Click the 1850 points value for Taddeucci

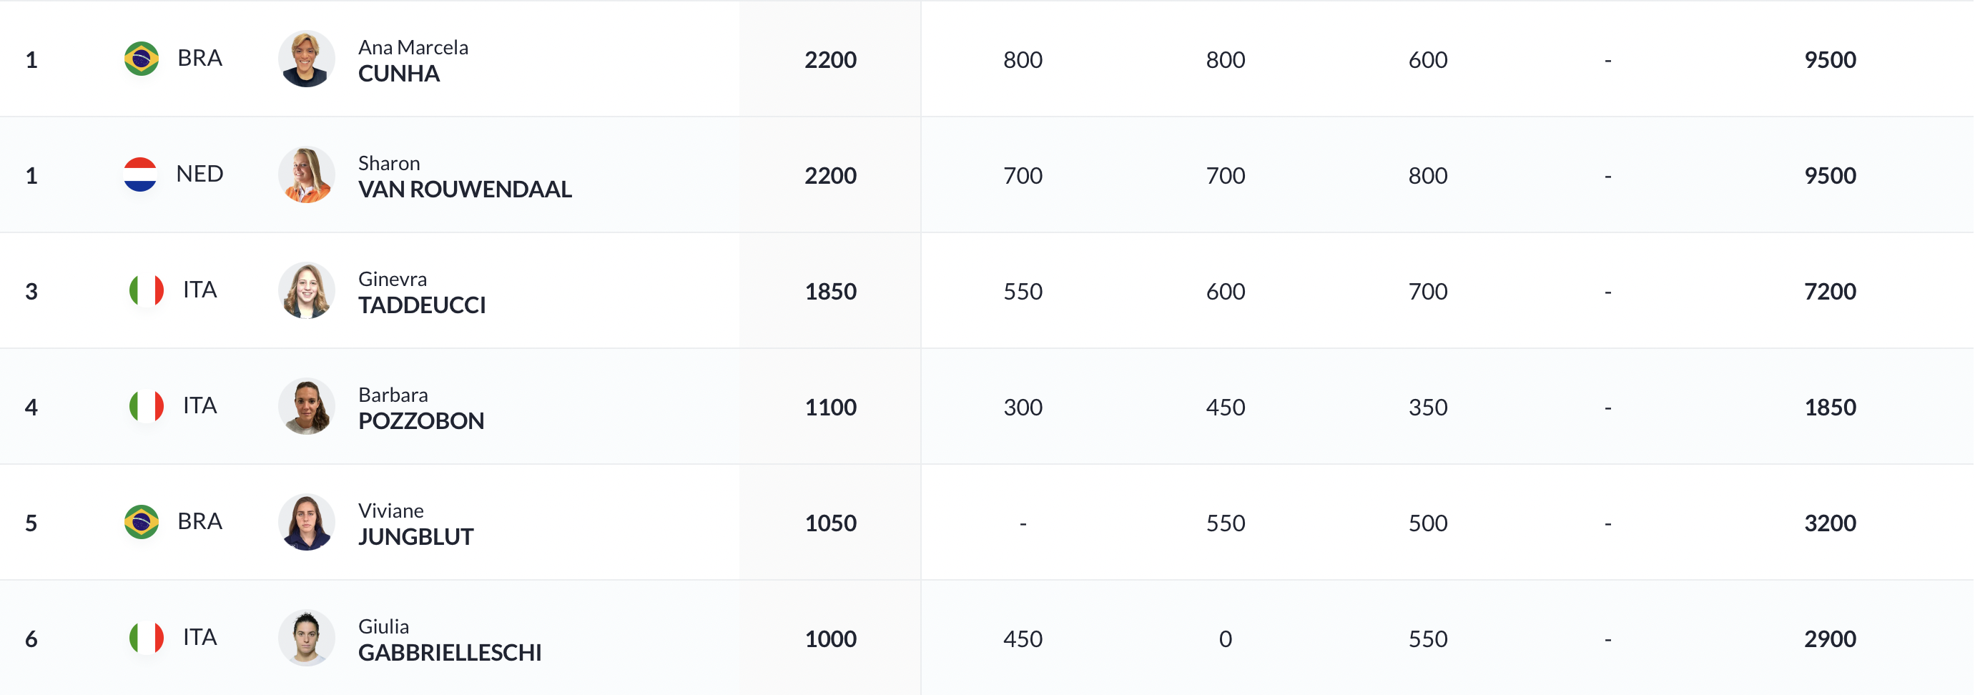tap(830, 291)
